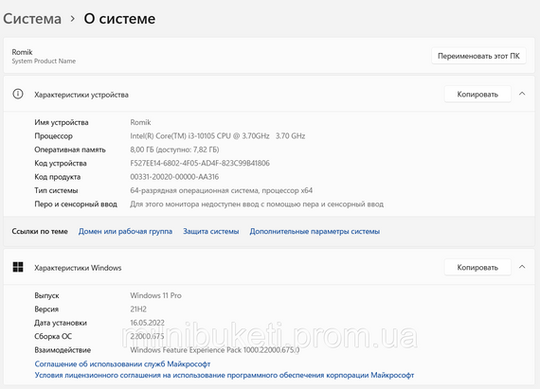The image size is (540, 389).
Task: Click the Версия label
Action: [x=46, y=309]
